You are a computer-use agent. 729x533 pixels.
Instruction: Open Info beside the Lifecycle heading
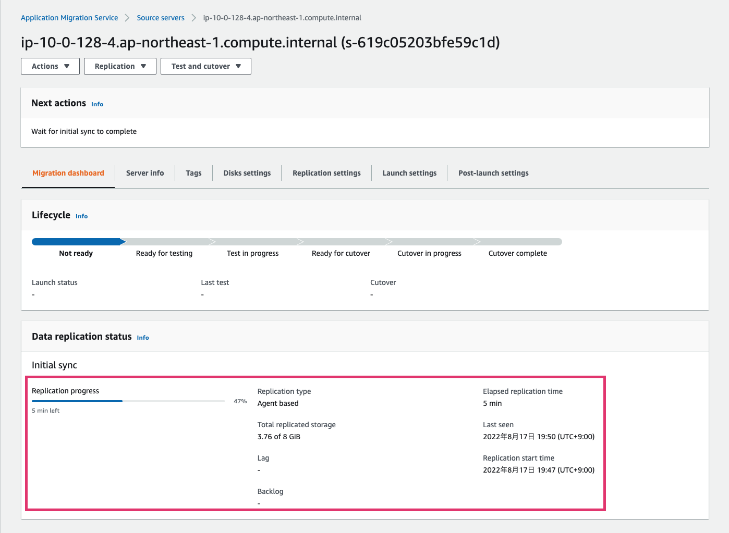81,216
